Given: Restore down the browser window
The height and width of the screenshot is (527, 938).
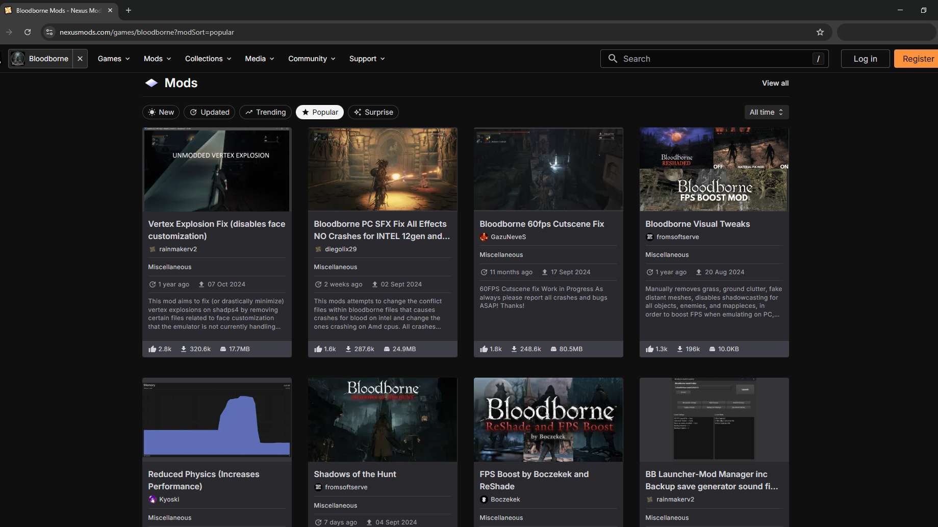Looking at the screenshot, I should point(923,10).
